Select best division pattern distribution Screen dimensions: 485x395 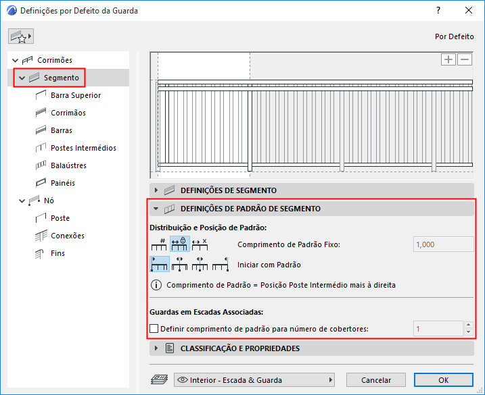tap(200, 244)
